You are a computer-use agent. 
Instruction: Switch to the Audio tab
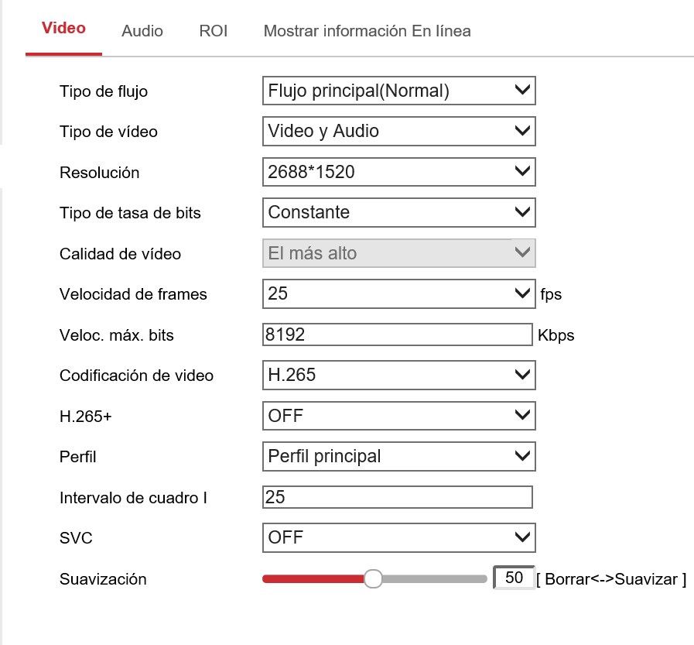coord(142,31)
